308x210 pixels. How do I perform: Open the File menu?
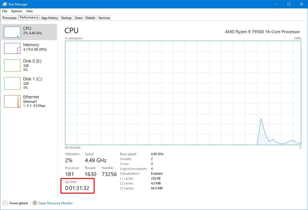4,11
